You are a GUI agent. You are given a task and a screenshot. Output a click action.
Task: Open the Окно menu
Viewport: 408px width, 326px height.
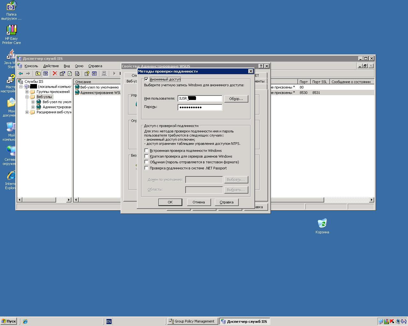(x=79, y=66)
